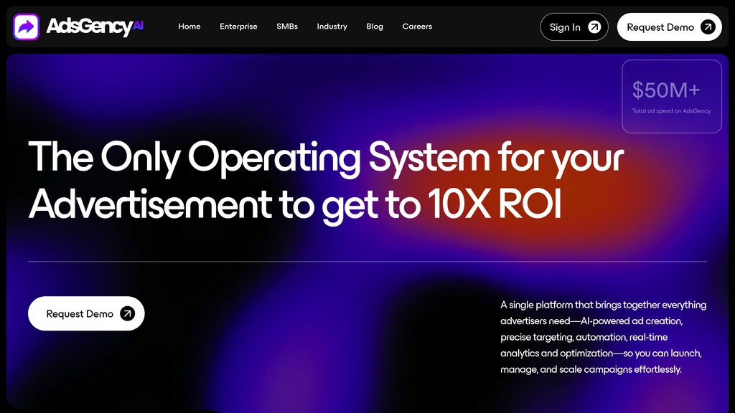The image size is (735, 413).
Task: Click the arrow icon in header Request Demo
Action: (708, 27)
